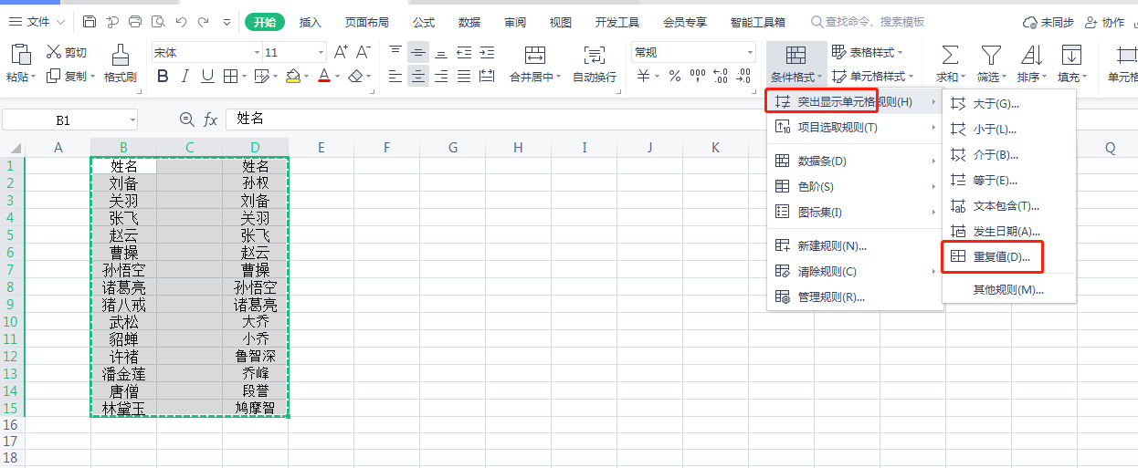
Task: Align cell content to the bottom
Action: click(441, 53)
